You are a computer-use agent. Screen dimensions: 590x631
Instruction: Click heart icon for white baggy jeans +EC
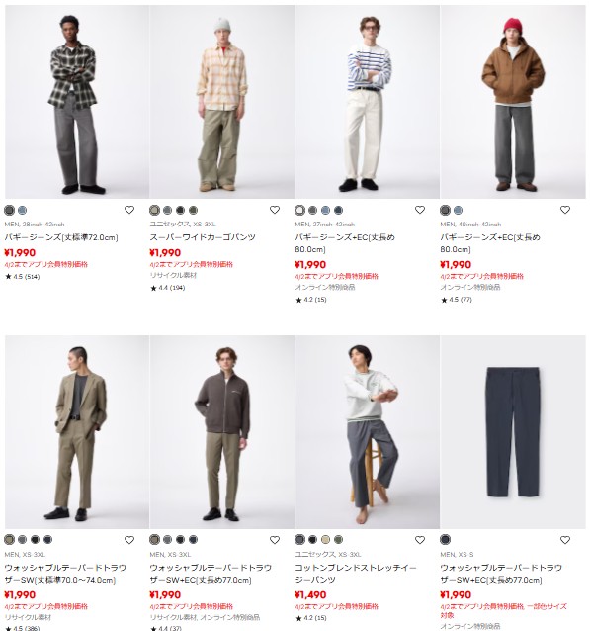(420, 210)
